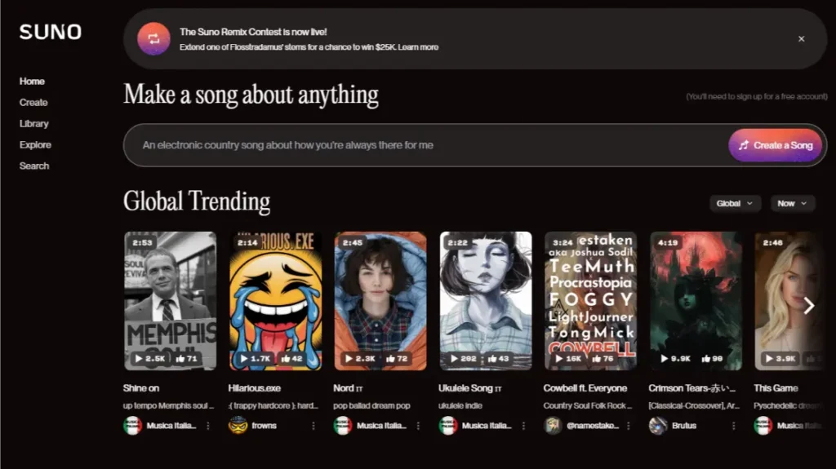This screenshot has width=836, height=469.
Task: Click the Create a Song button
Action: click(776, 145)
